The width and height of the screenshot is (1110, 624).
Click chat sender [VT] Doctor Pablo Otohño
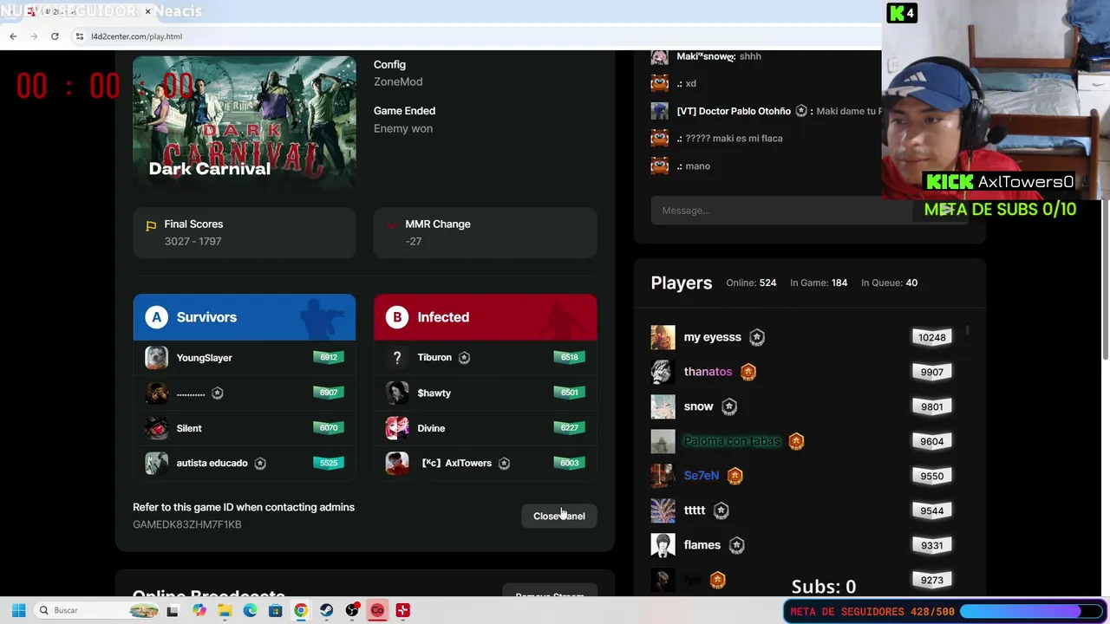[734, 111]
